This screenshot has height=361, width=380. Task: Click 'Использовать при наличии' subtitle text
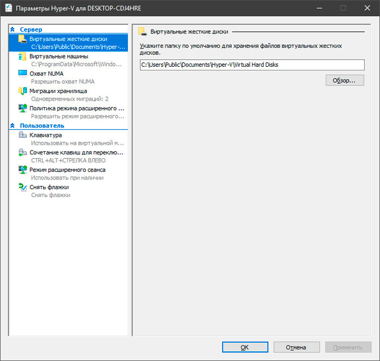coord(67,178)
